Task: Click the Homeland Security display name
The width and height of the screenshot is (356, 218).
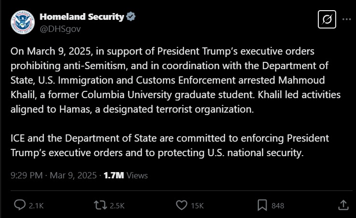Action: tap(82, 17)
